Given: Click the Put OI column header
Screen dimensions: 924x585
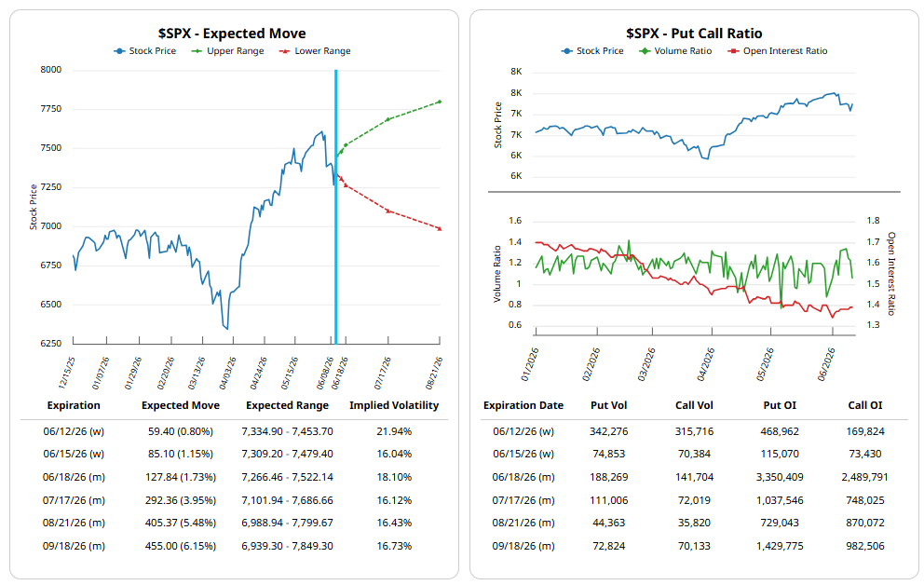Looking at the screenshot, I should click(x=780, y=405).
